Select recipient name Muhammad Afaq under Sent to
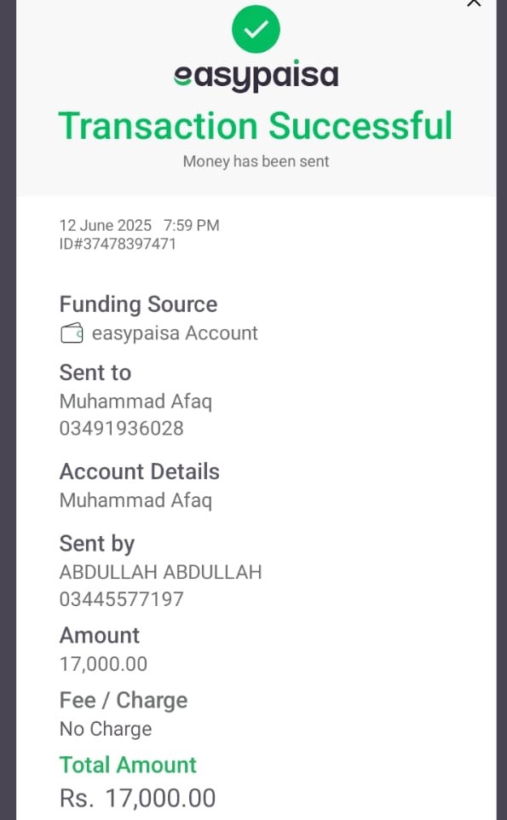This screenshot has height=820, width=507. tap(135, 401)
